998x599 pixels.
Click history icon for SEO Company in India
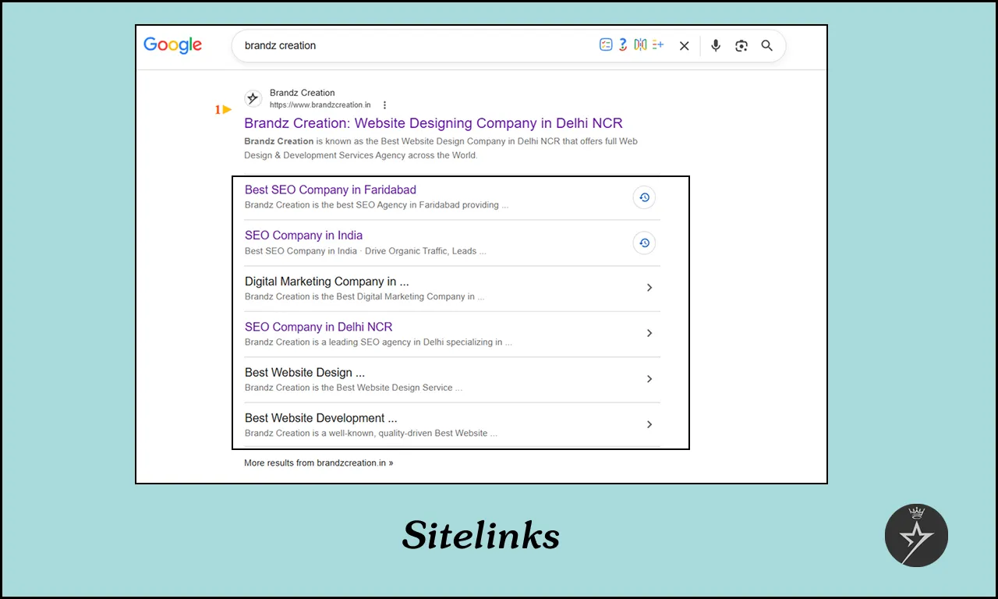[644, 243]
